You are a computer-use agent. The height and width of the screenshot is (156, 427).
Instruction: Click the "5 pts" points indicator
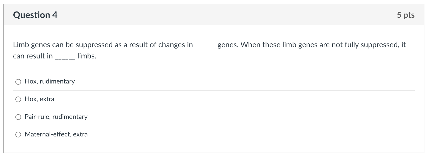pos(405,15)
